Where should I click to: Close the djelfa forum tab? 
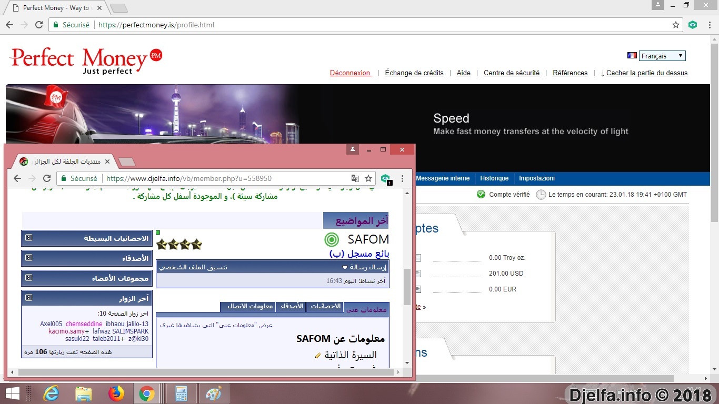(x=107, y=161)
